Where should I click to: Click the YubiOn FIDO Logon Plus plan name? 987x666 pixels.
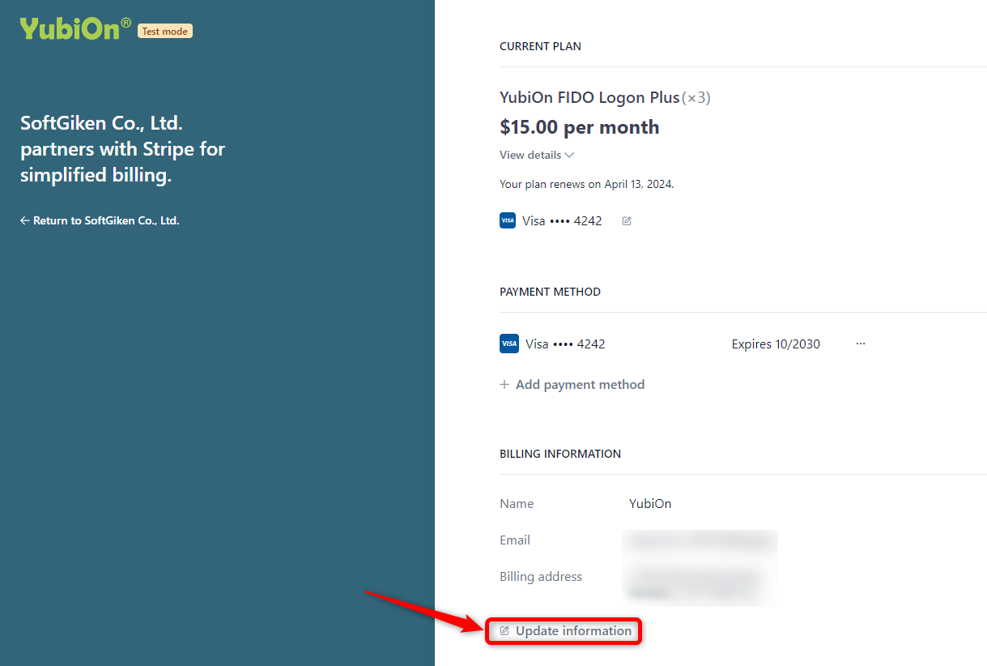[x=589, y=98]
